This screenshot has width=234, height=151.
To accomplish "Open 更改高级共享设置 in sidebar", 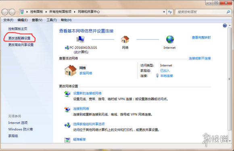I will (21, 45).
